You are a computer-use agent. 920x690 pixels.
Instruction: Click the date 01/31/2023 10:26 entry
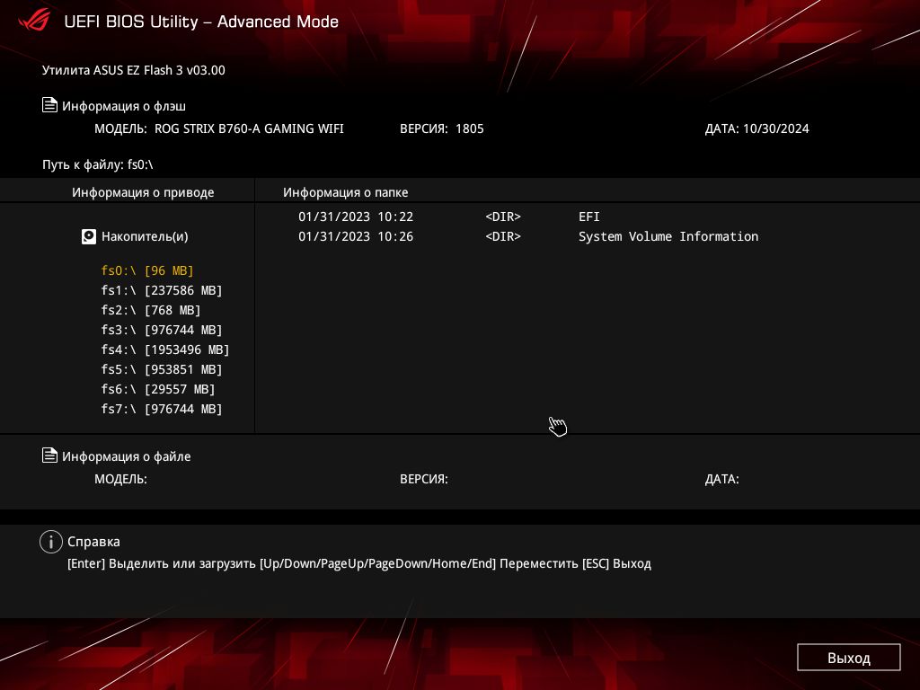point(356,236)
